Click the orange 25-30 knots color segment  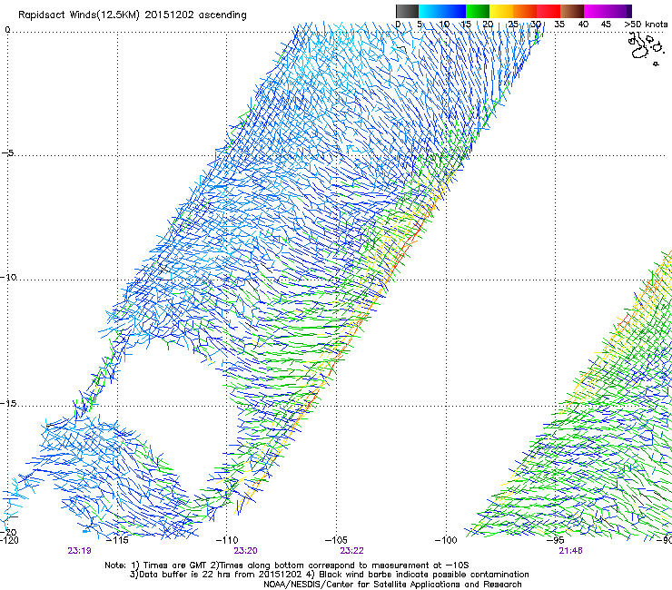pyautogui.click(x=525, y=11)
